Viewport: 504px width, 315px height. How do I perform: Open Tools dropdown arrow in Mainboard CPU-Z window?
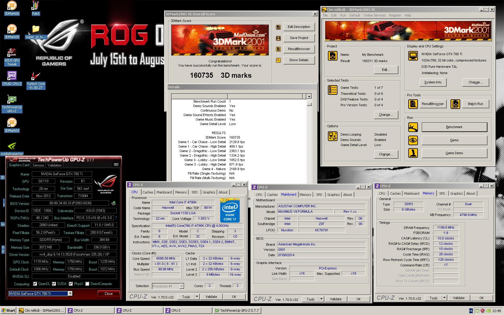pos(321,299)
